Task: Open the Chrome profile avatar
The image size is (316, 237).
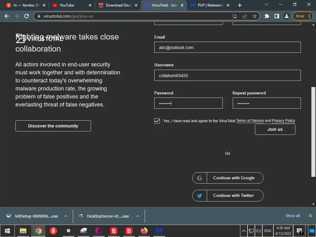Action: tap(286, 16)
